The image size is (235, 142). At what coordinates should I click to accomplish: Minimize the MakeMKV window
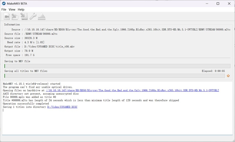click(x=207, y=4)
